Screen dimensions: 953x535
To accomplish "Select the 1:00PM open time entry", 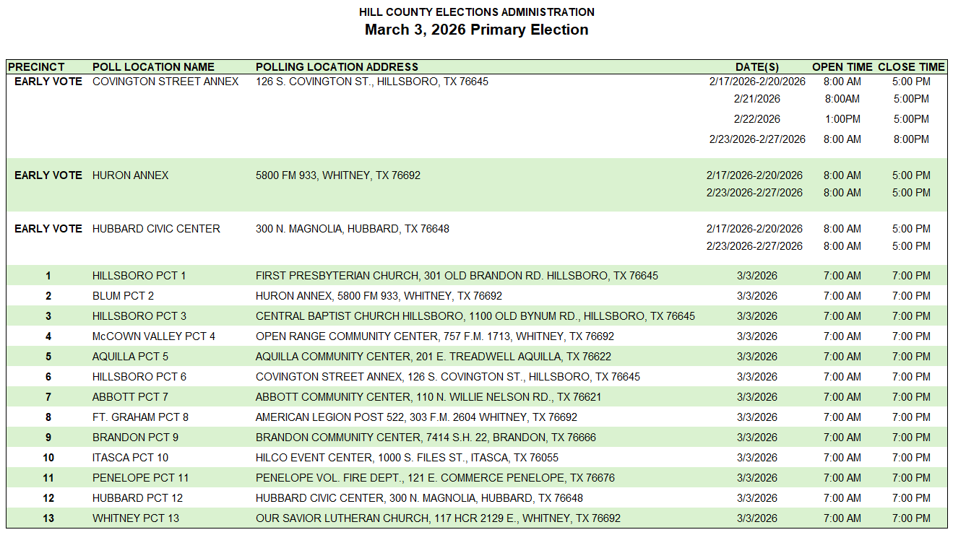I will (x=842, y=119).
